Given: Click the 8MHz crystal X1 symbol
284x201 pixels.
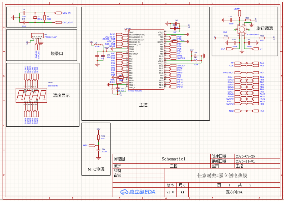Looking at the screenshot, I should (x=35, y=18).
